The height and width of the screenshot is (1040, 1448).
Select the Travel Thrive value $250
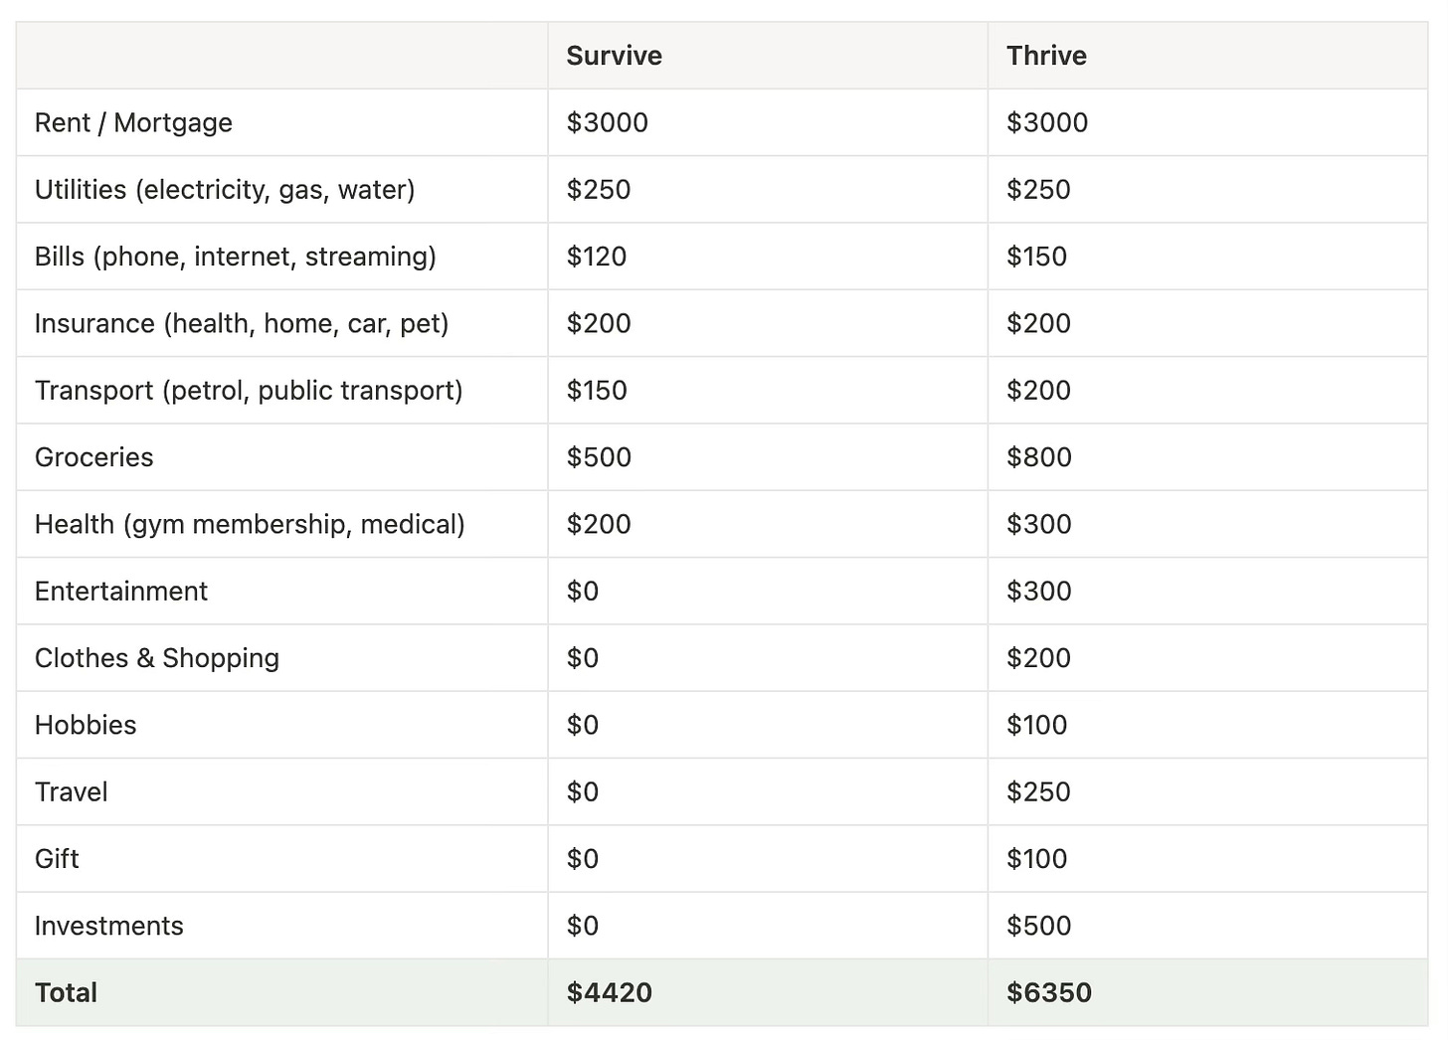(x=1038, y=791)
